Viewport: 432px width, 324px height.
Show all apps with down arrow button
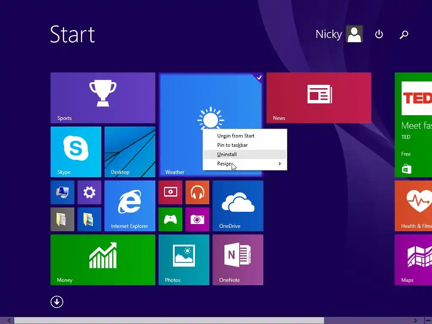pos(57,302)
